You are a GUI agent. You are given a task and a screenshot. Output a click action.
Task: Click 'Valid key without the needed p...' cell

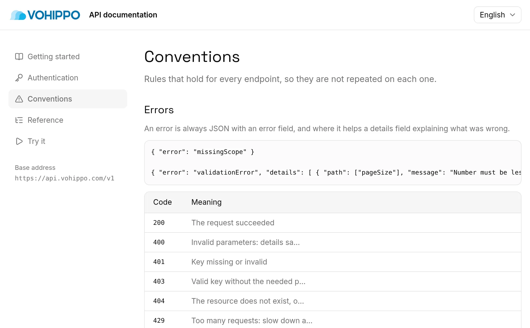click(249, 281)
